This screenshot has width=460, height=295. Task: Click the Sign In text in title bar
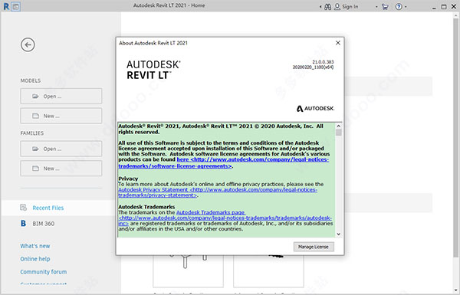click(x=350, y=7)
